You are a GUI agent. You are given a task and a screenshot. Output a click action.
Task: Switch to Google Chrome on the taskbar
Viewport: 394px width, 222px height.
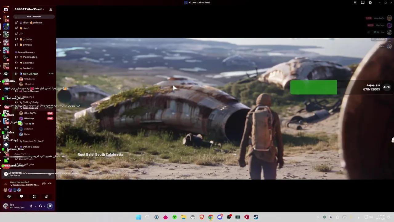pos(211,217)
